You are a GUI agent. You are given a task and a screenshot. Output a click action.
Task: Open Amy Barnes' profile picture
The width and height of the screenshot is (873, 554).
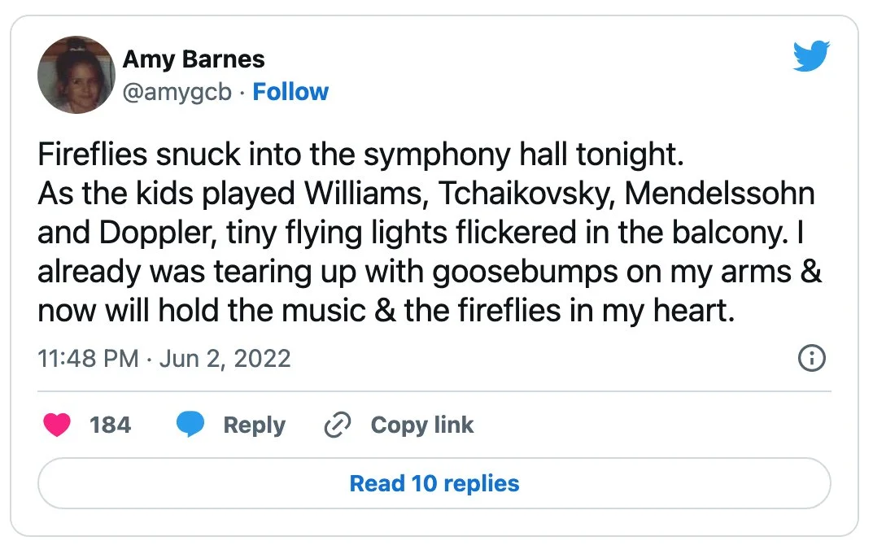pos(76,75)
